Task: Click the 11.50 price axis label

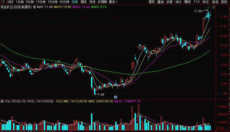Action: [x=223, y=17]
